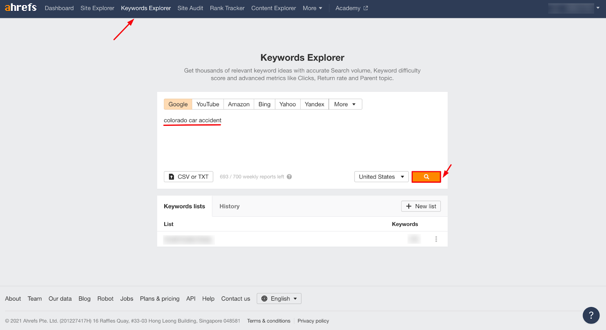Open Rank Tracker from the navigation
606x330 pixels.
pos(227,8)
